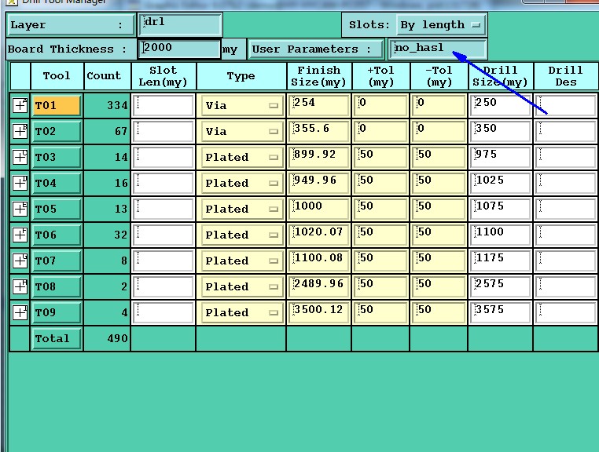Click the Finish Size field 2489.96
Image resolution: width=599 pixels, height=452 pixels.
click(318, 286)
